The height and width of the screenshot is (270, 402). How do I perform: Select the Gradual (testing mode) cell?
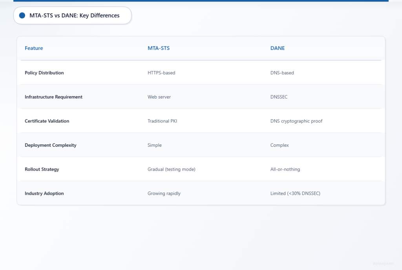coord(171,169)
